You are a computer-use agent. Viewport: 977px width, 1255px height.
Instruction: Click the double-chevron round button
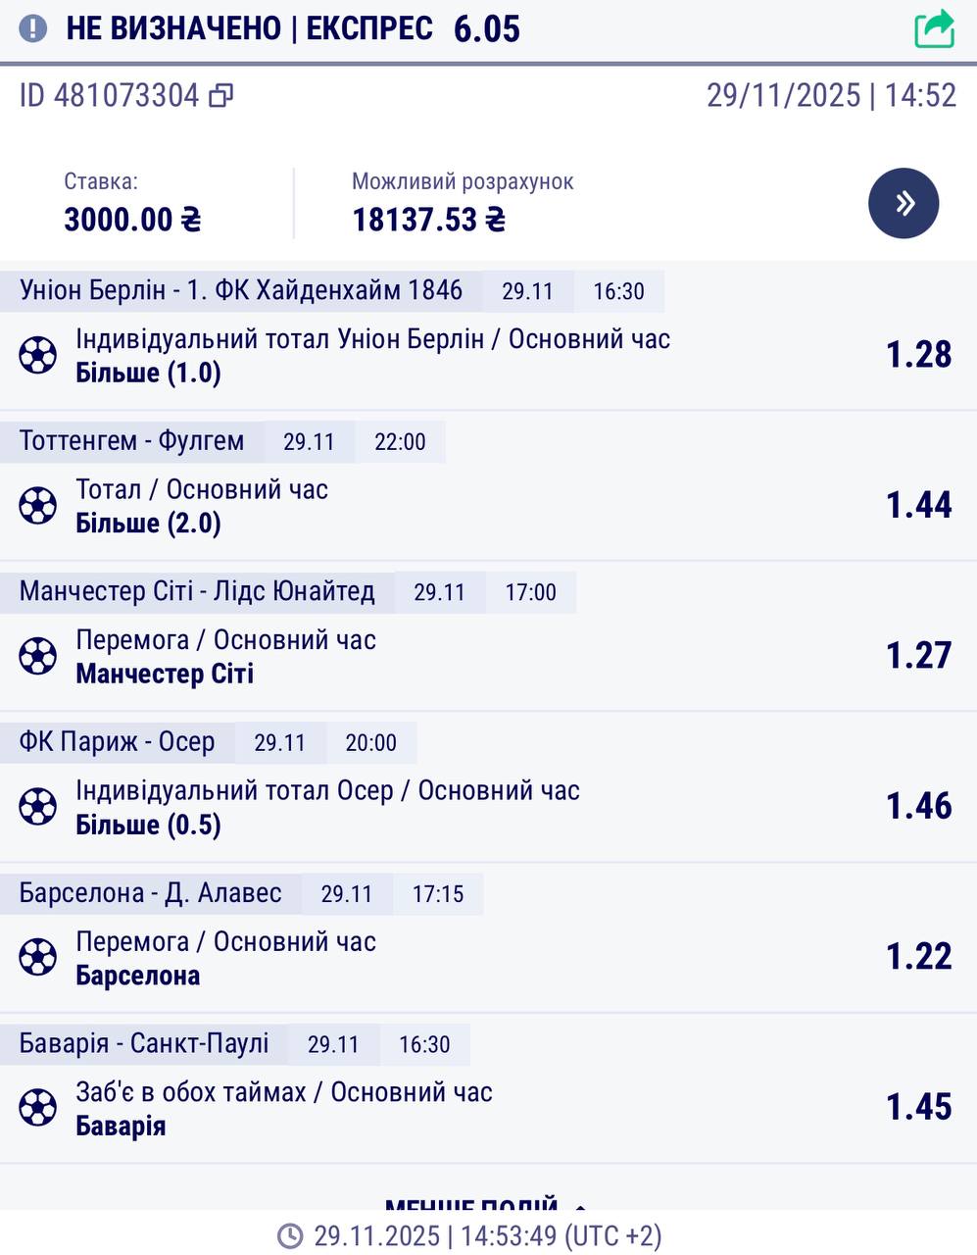pos(904,204)
